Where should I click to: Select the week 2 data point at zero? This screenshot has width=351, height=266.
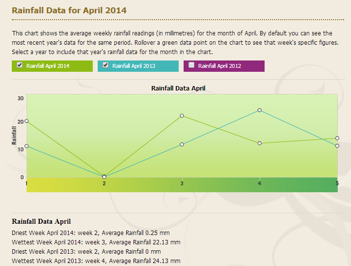pyautogui.click(x=104, y=177)
